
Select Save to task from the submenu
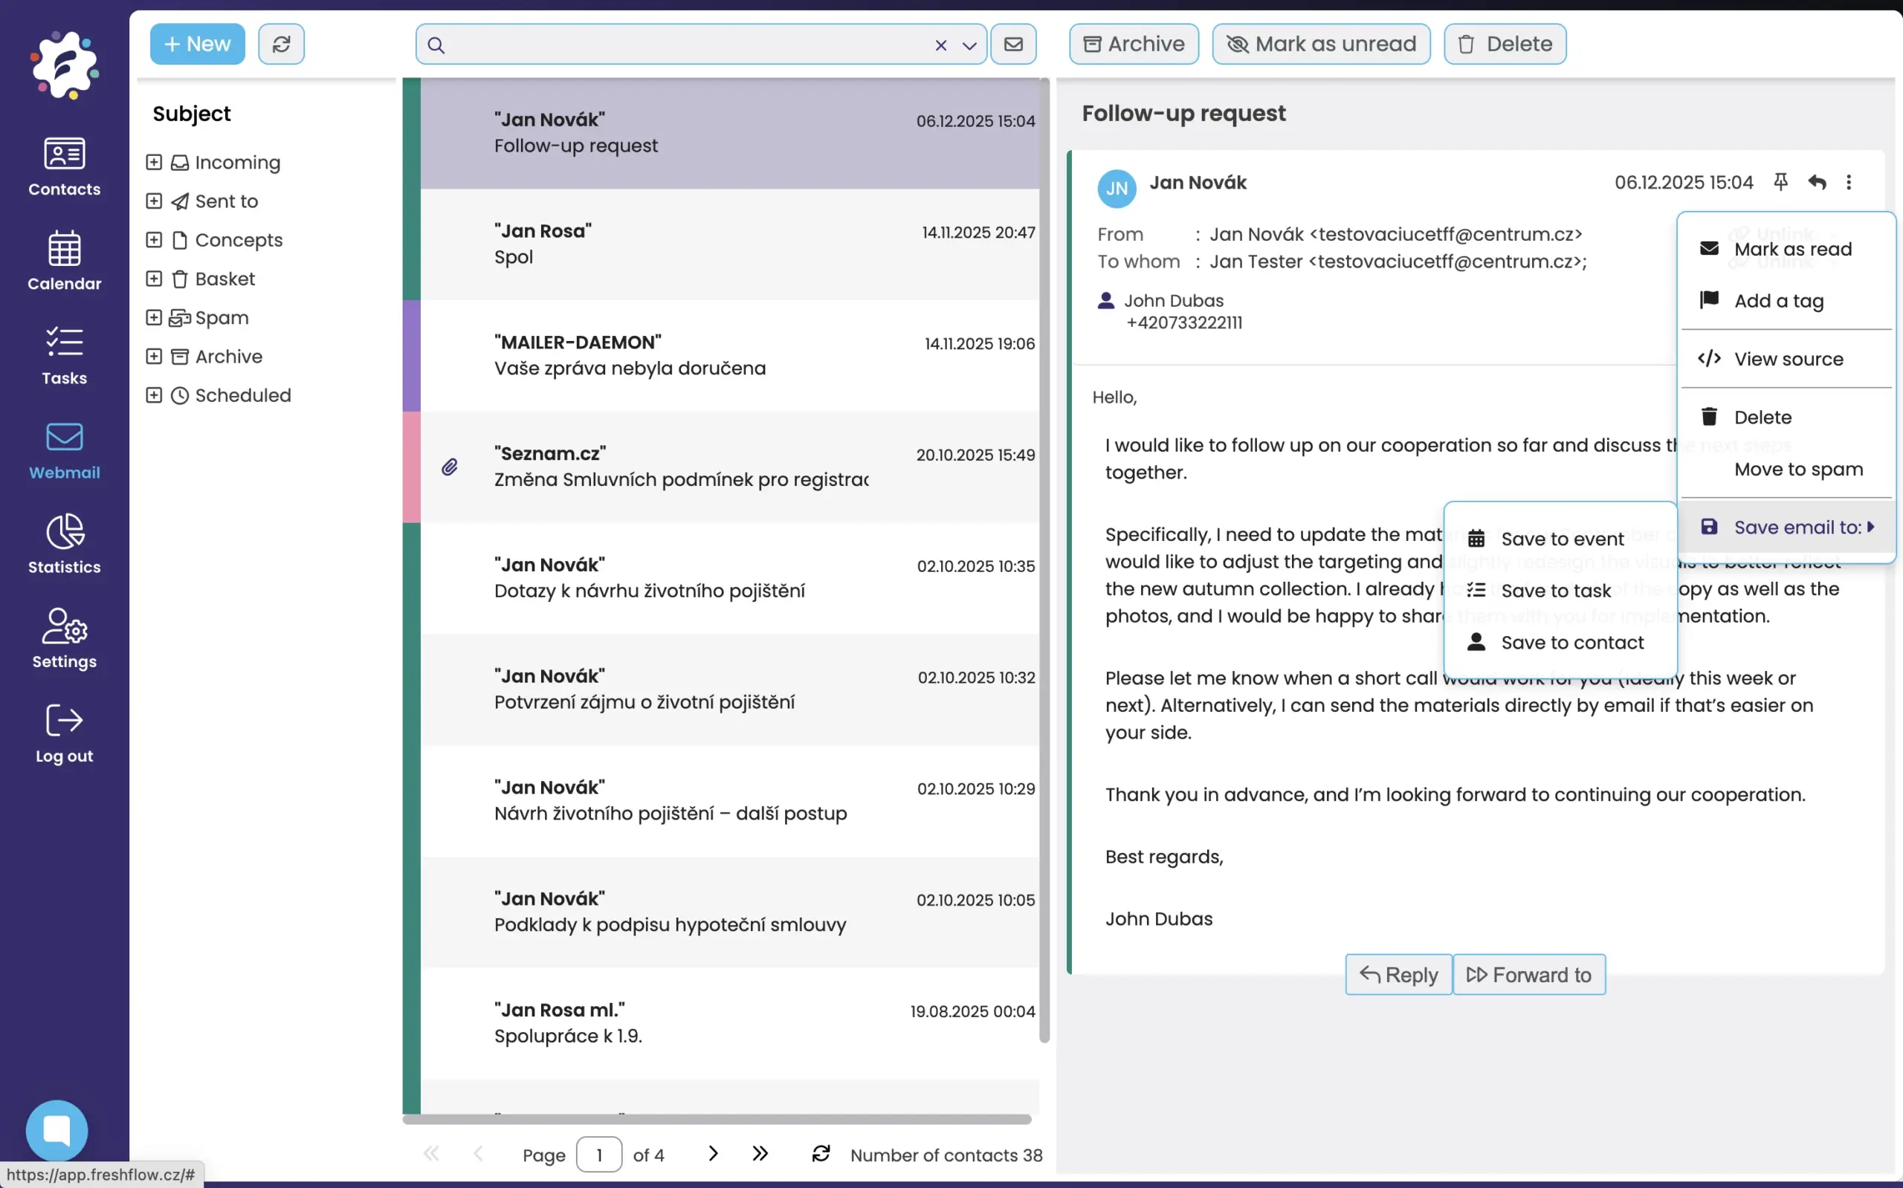tap(1555, 590)
